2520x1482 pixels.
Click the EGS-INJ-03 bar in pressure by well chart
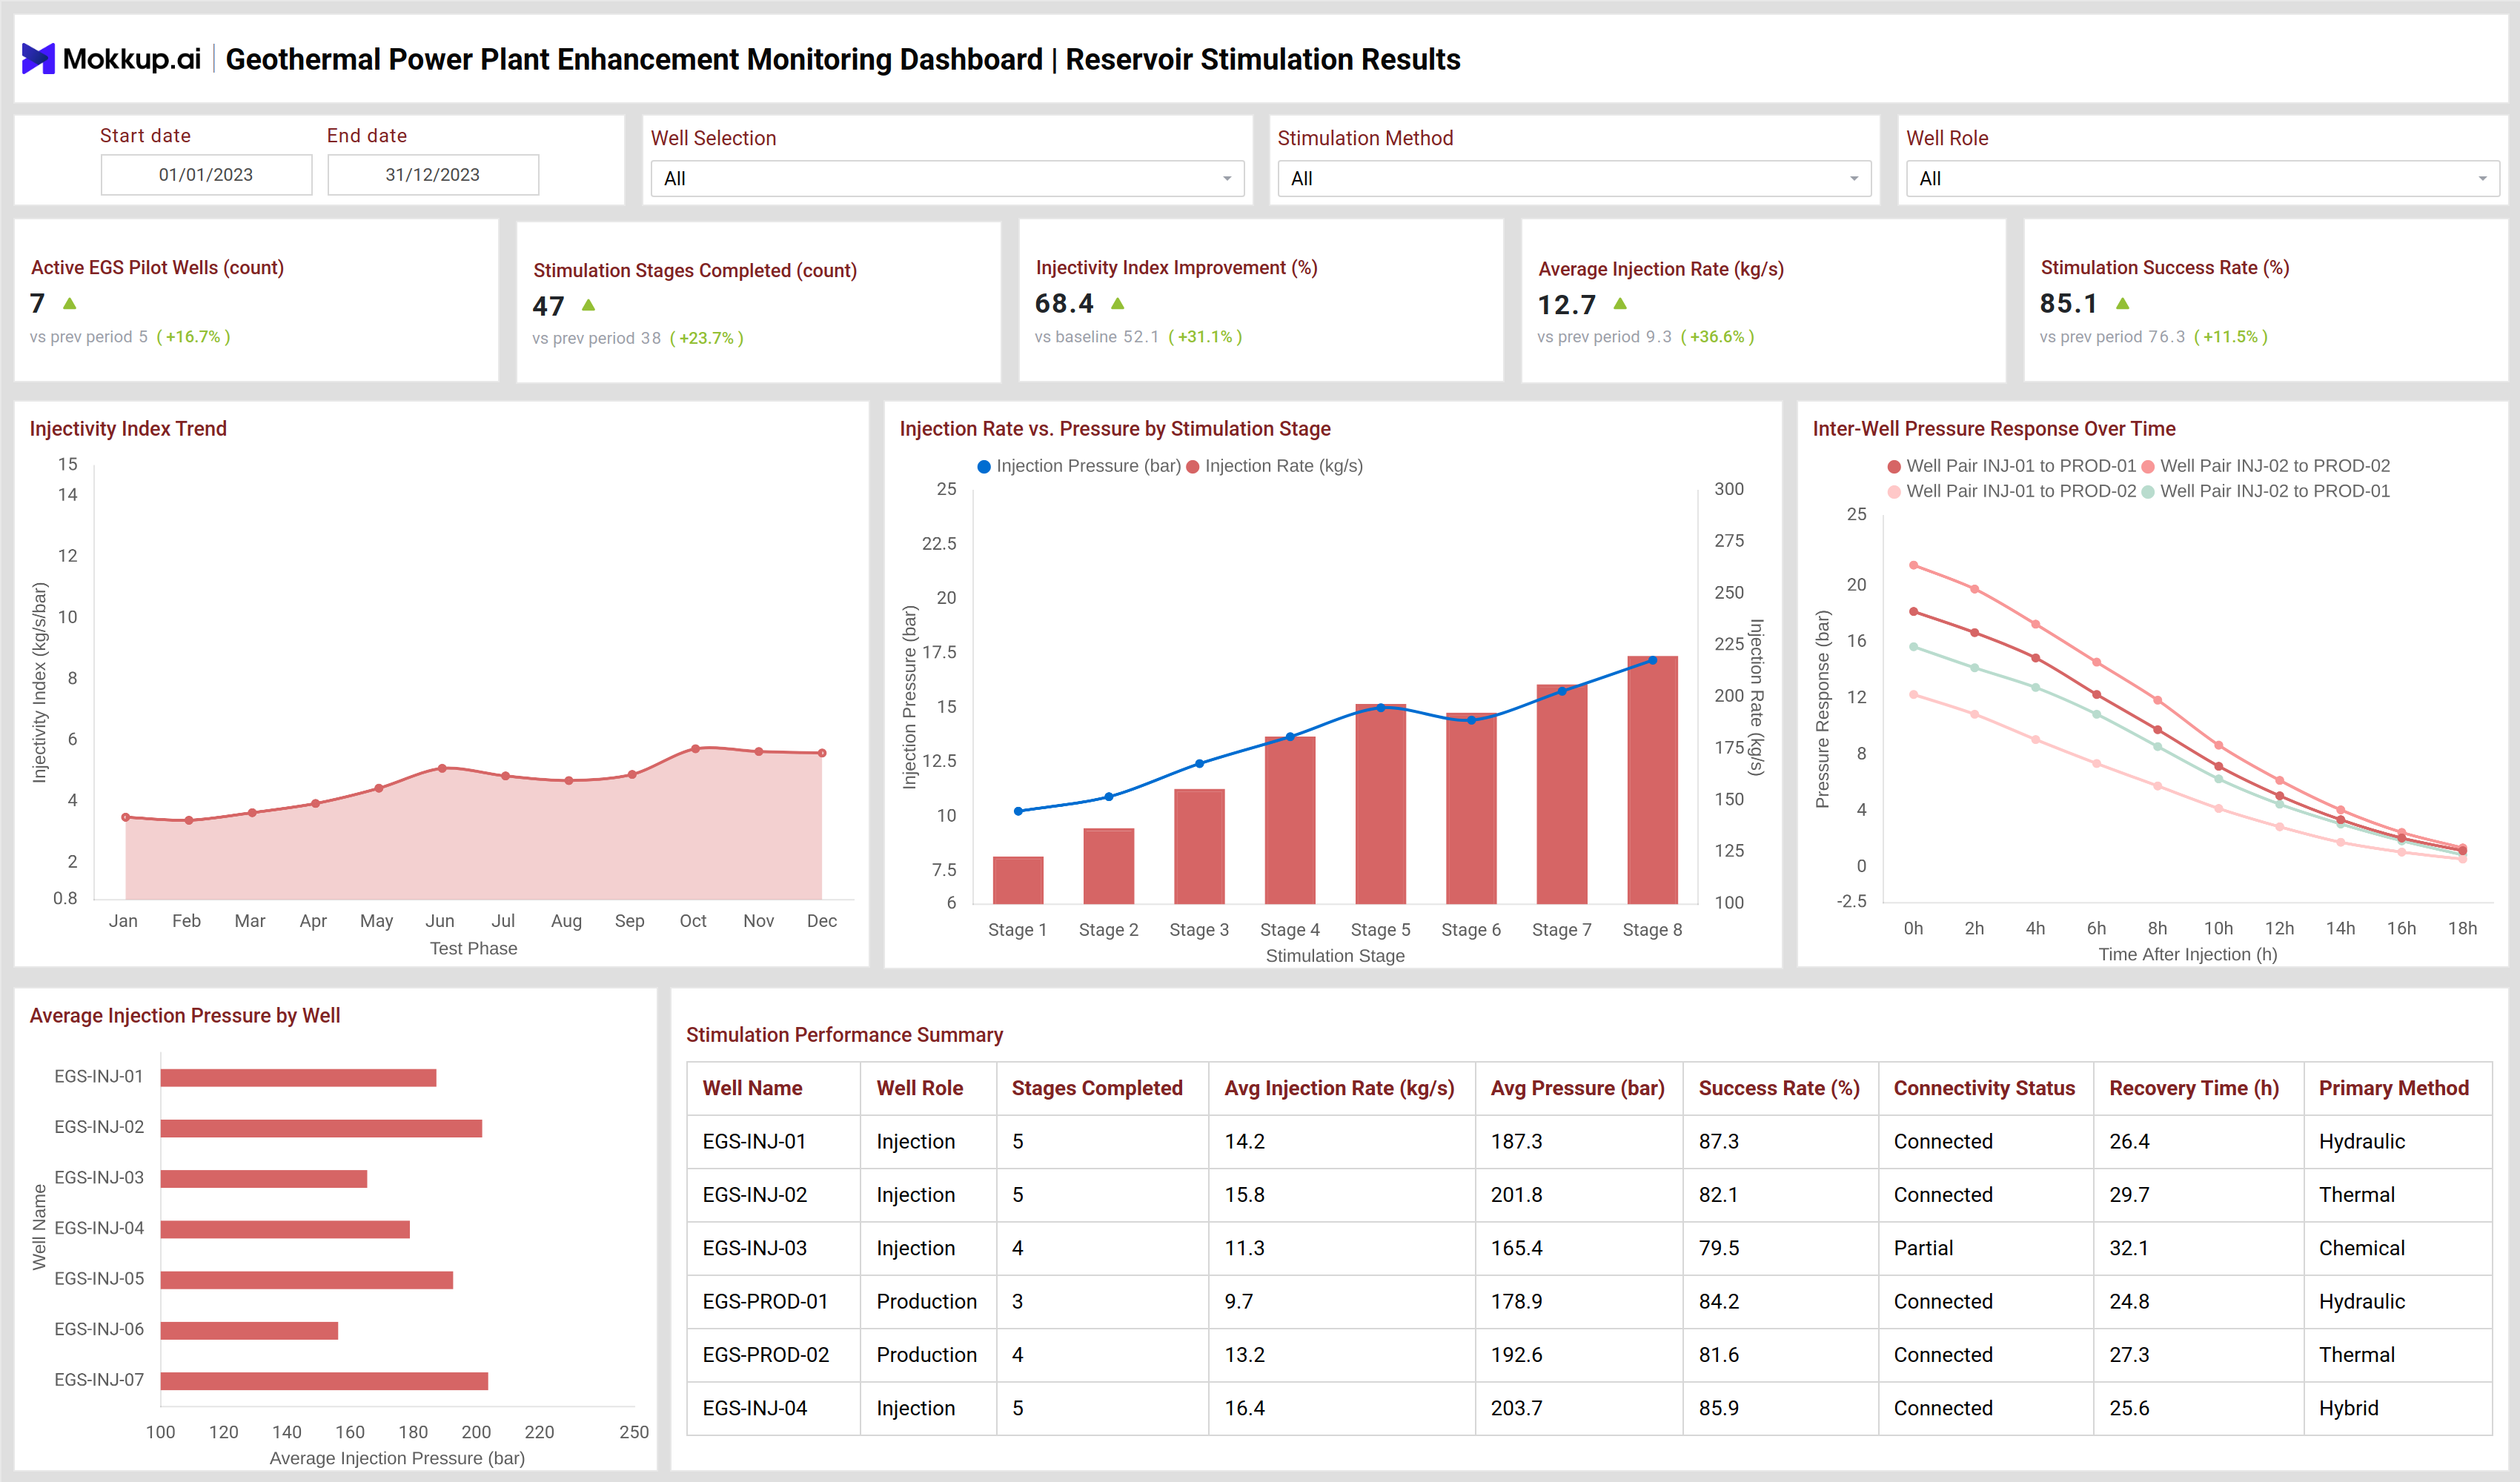click(x=264, y=1179)
